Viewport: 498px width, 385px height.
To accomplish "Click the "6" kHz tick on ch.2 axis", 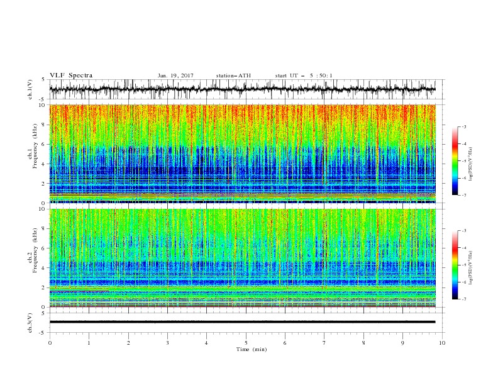I will click(44, 248).
